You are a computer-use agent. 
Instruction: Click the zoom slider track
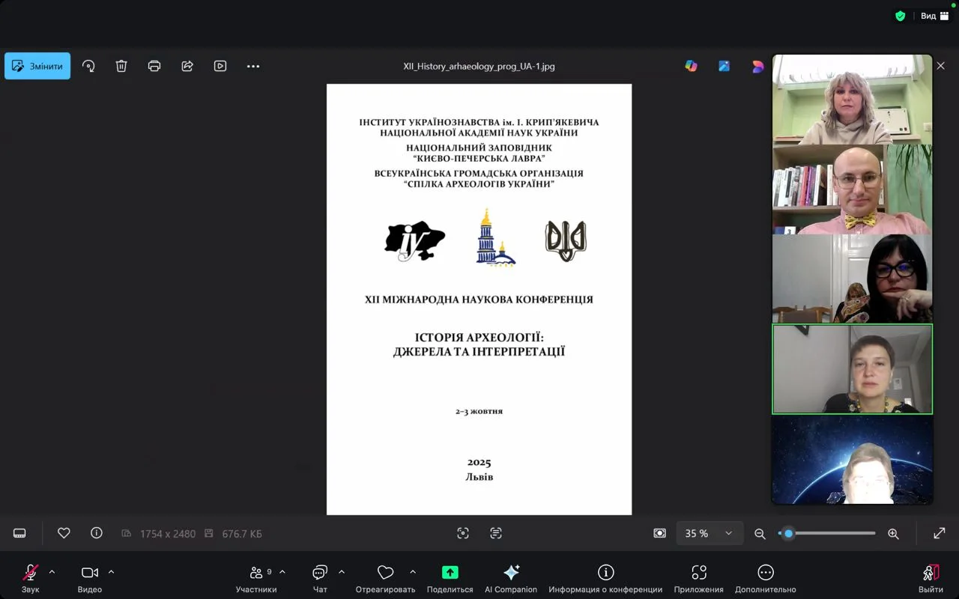832,533
